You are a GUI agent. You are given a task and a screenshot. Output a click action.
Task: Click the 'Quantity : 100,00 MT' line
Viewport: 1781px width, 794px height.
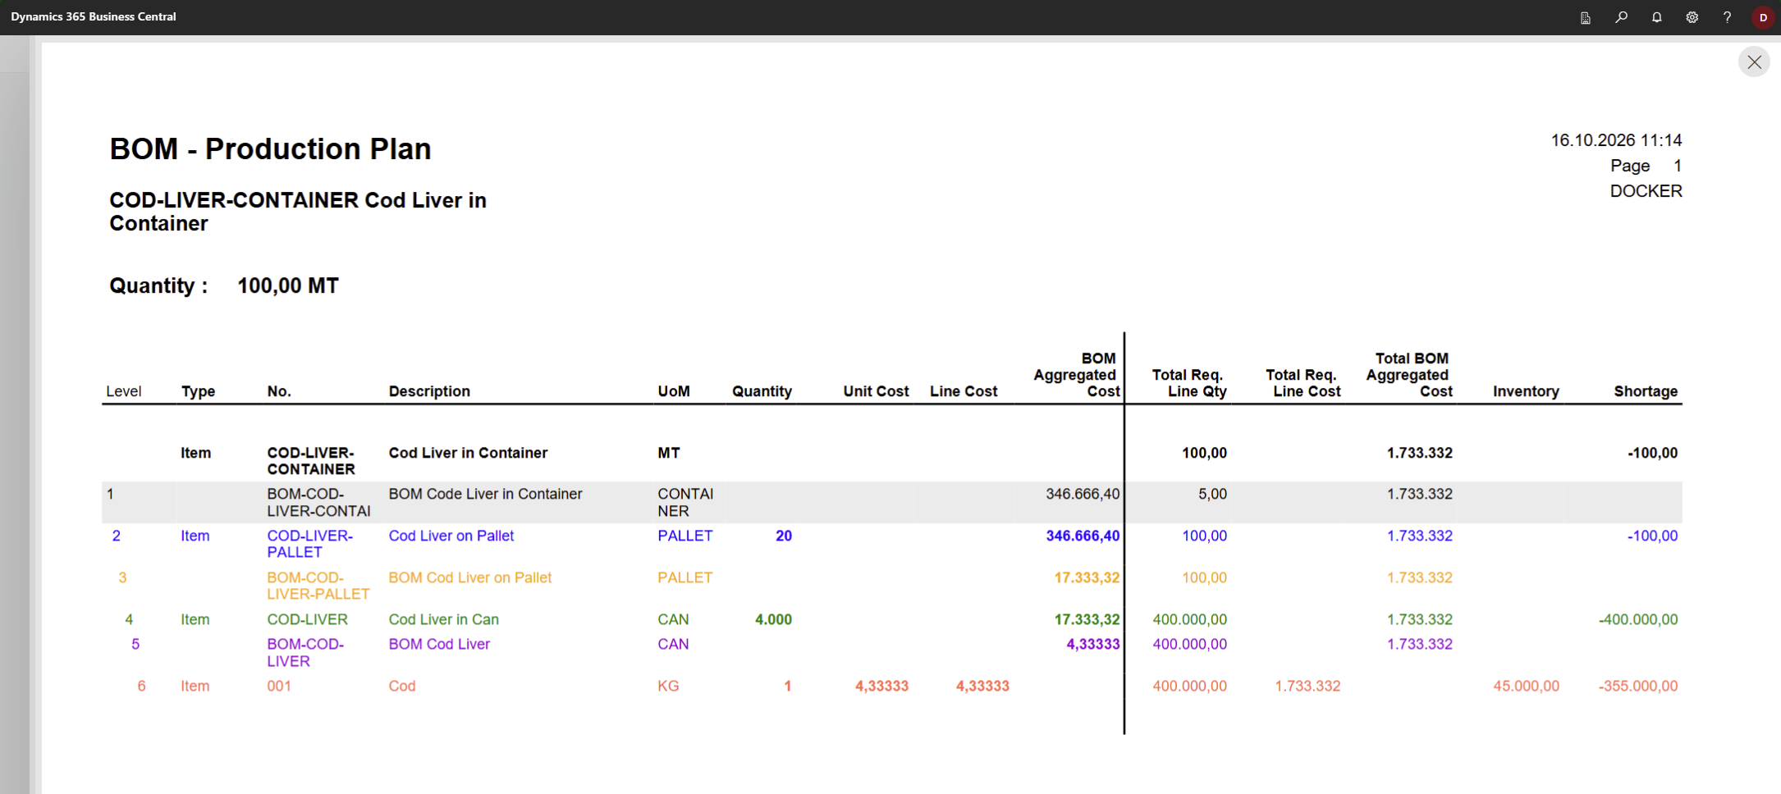(x=224, y=285)
